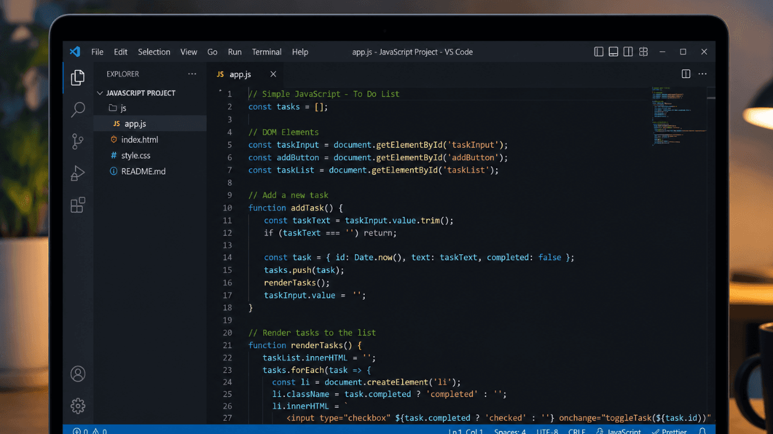Click line number 21 in the gutter
Viewport: 773px width, 434px height.
pos(227,345)
